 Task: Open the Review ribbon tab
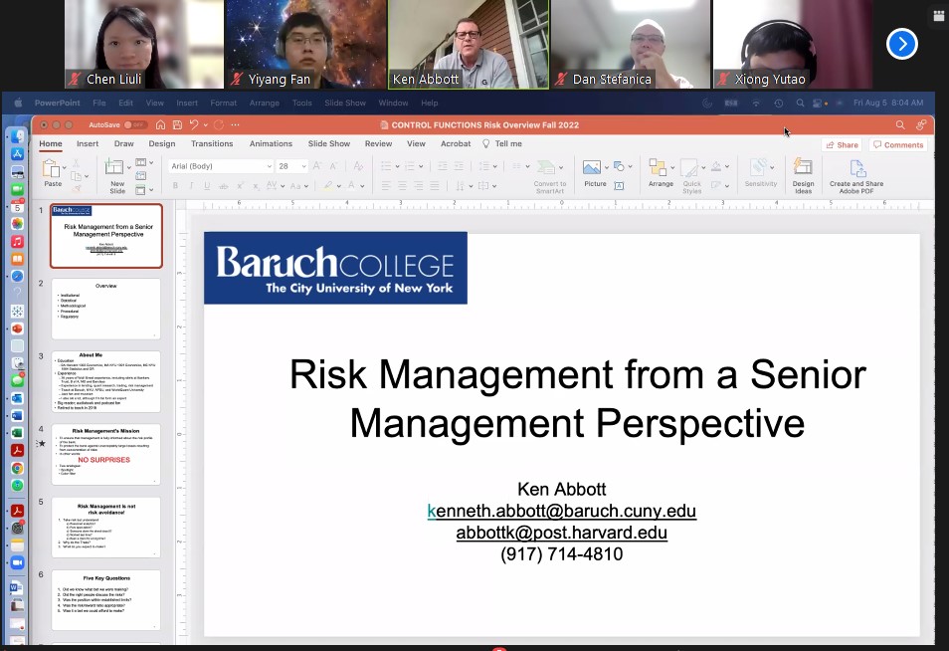pos(378,143)
